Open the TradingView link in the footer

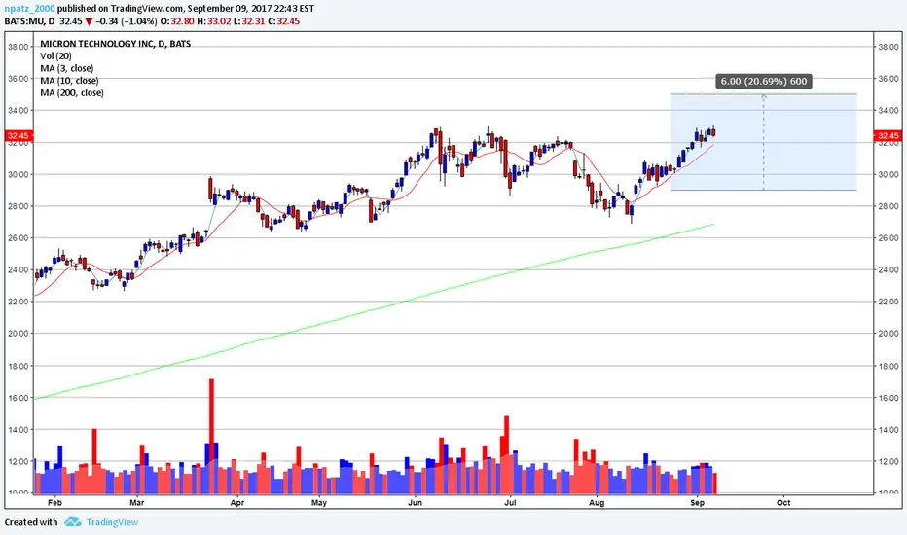[112, 522]
